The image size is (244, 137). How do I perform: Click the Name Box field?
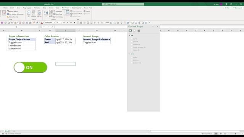tap(19, 27)
